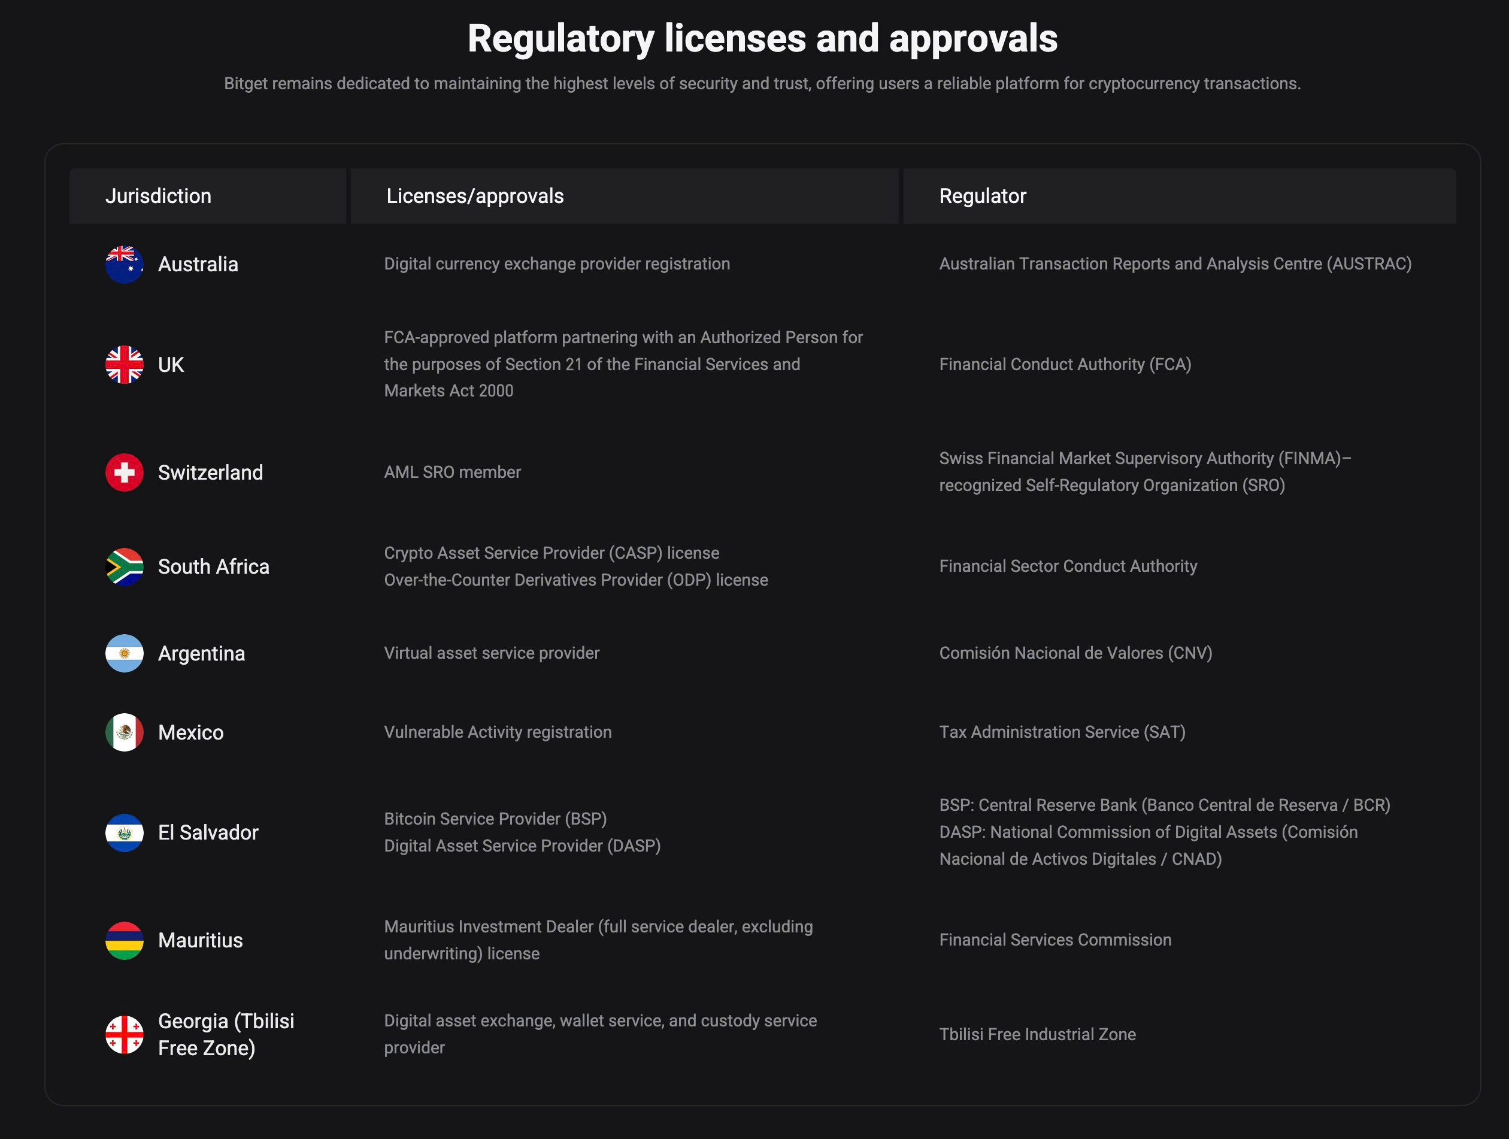Click 'Digital currency exchange provider registration' text

point(557,264)
